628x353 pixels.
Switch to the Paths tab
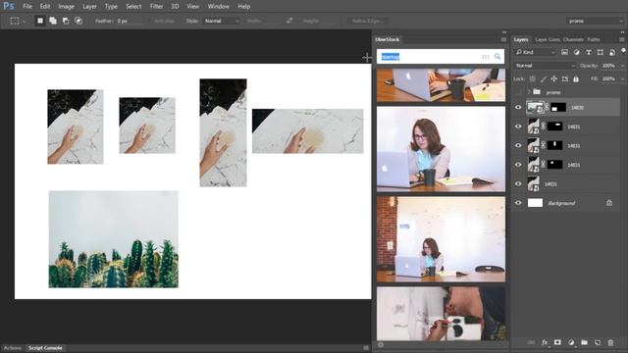pyautogui.click(x=593, y=39)
